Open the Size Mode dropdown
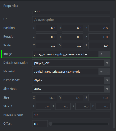This screenshot has width=116, height=131. 71,89
